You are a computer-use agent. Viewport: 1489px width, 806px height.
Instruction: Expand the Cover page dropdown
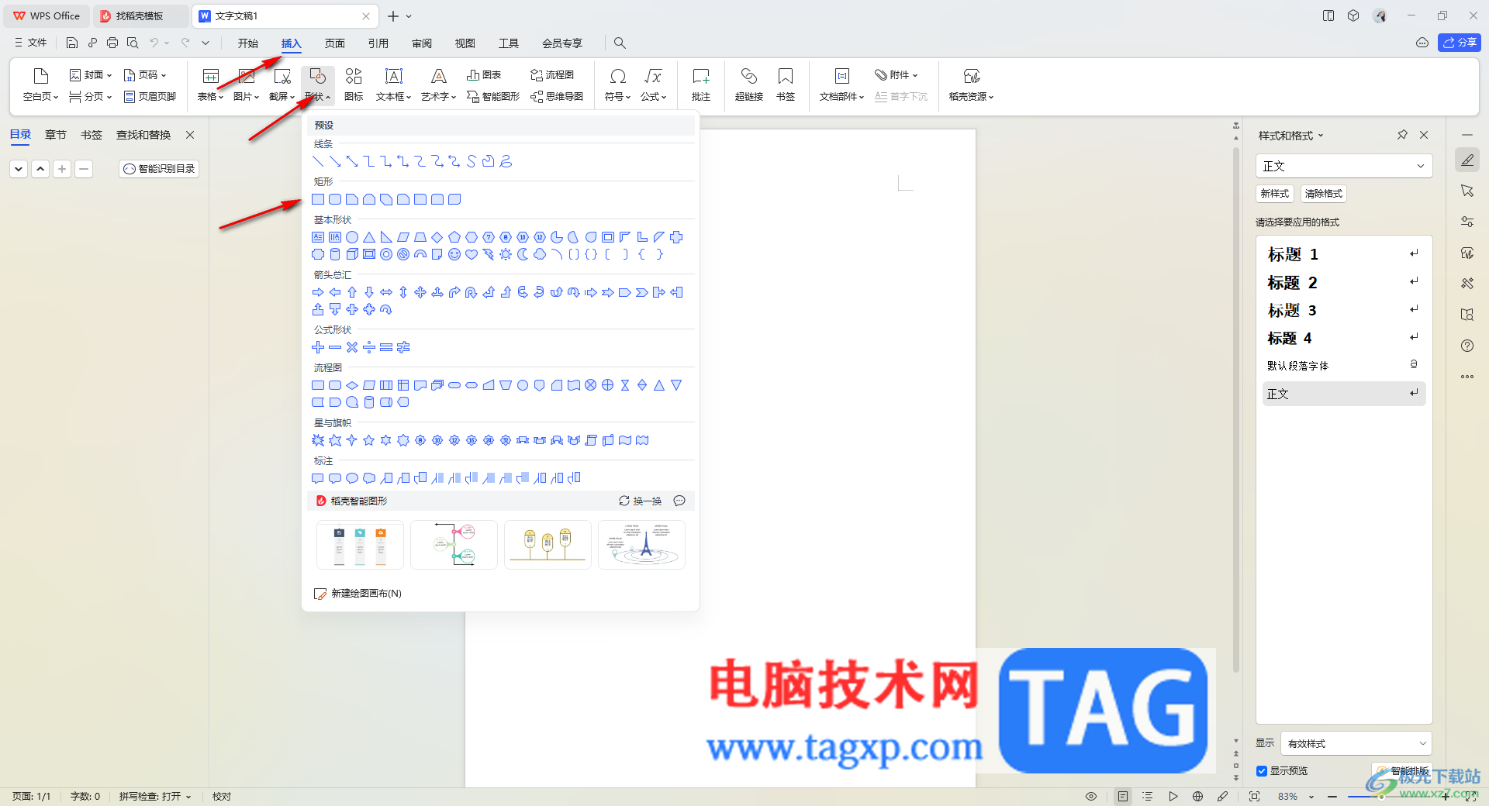coord(91,75)
